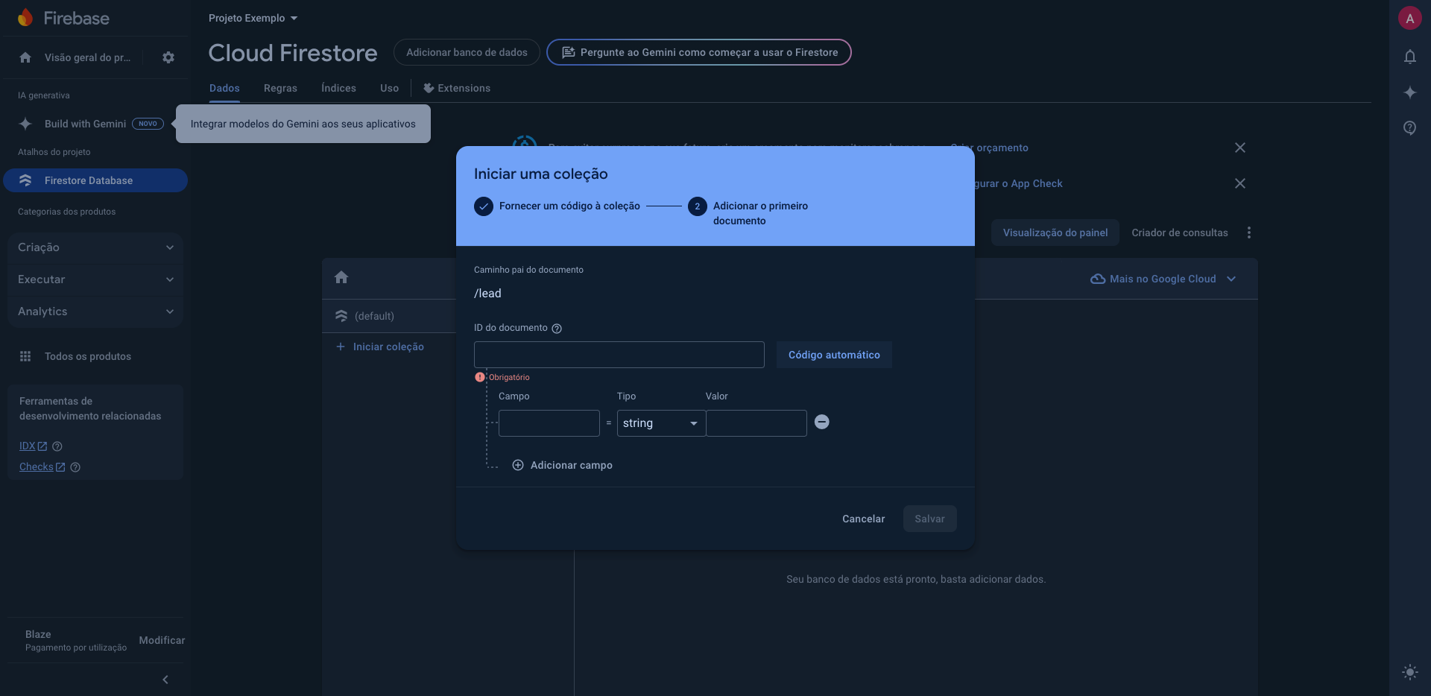Click Todos os produtos label
1431x696 pixels.
tap(88, 356)
